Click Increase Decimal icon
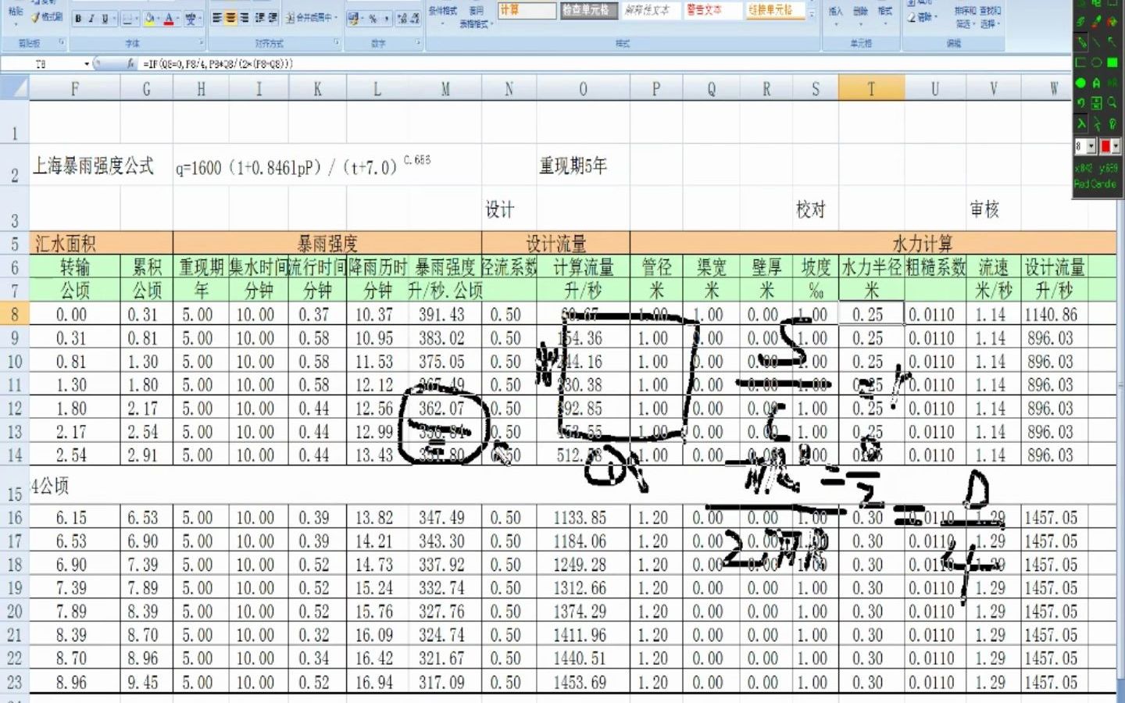Viewport: 1125px width, 703px height. [402, 18]
